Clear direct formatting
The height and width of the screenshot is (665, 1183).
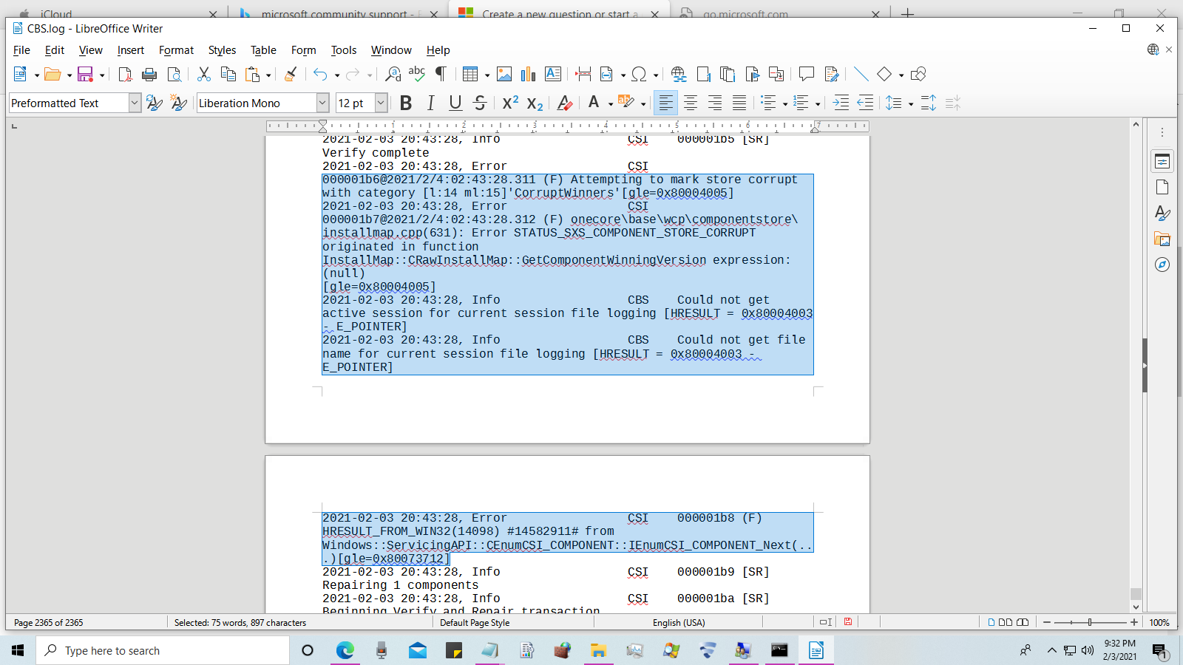tap(564, 103)
